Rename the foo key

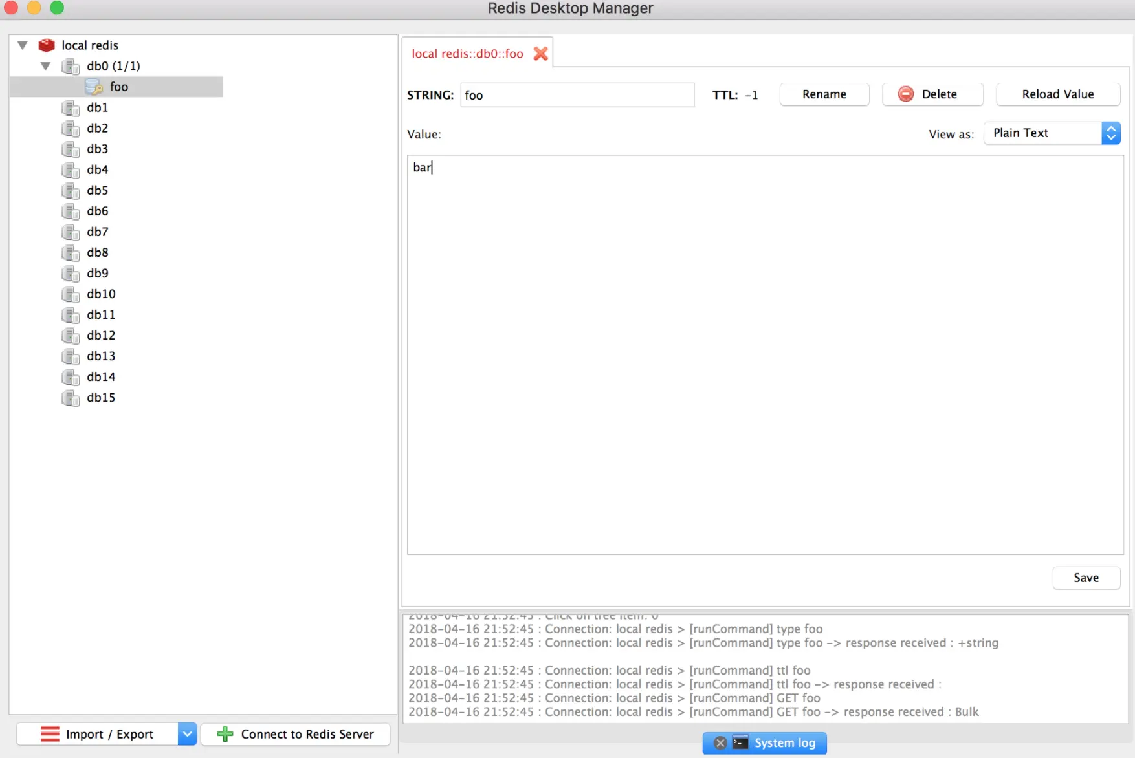(x=824, y=94)
